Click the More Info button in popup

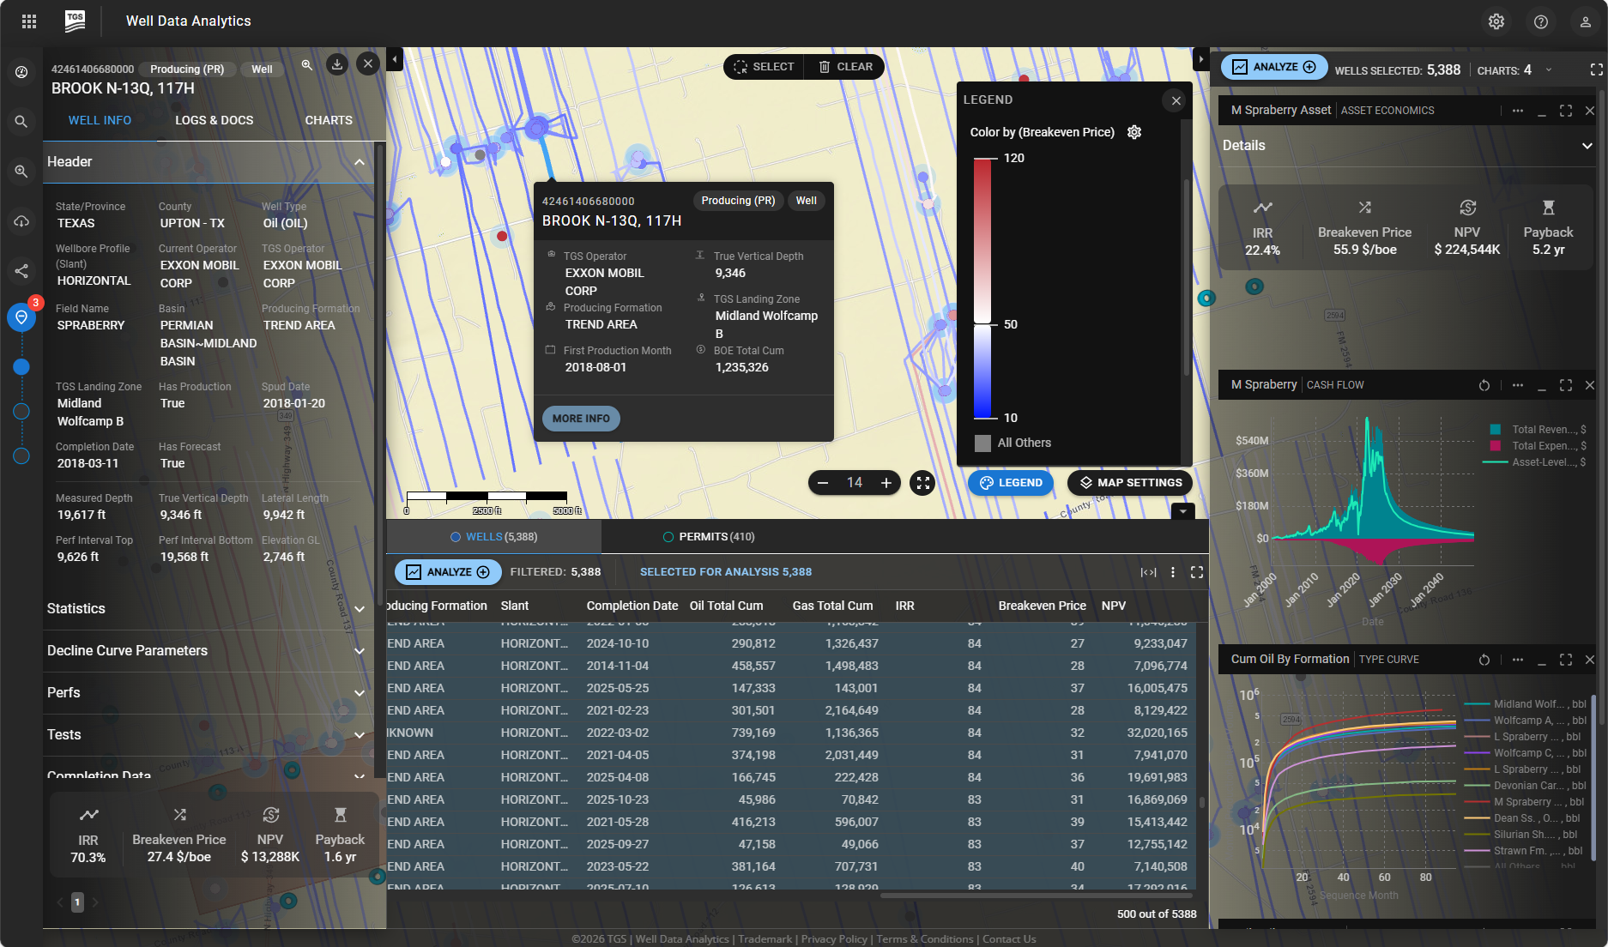pyautogui.click(x=581, y=419)
